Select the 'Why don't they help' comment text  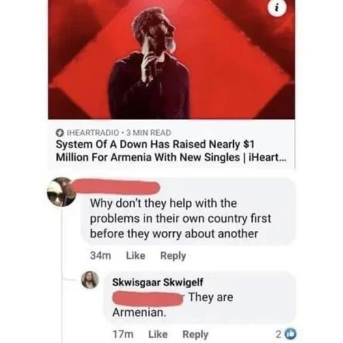pos(181,218)
